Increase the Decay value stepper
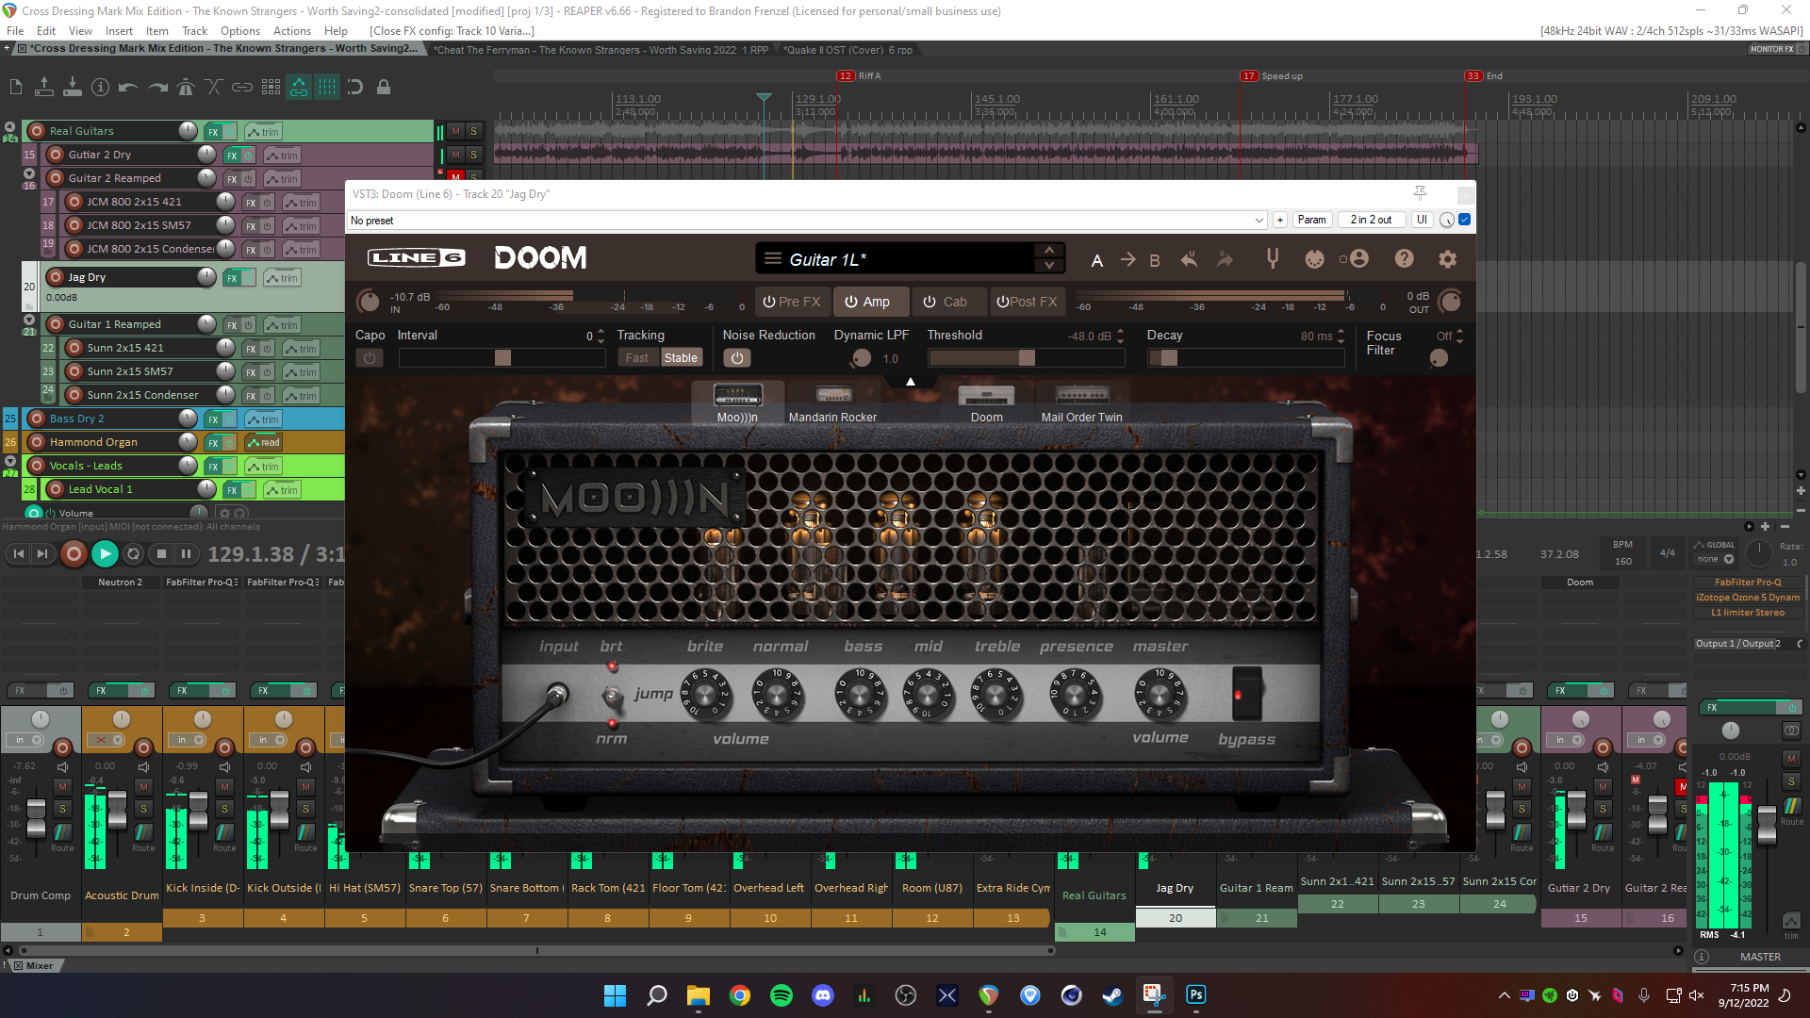Image resolution: width=1810 pixels, height=1018 pixels. tap(1341, 332)
